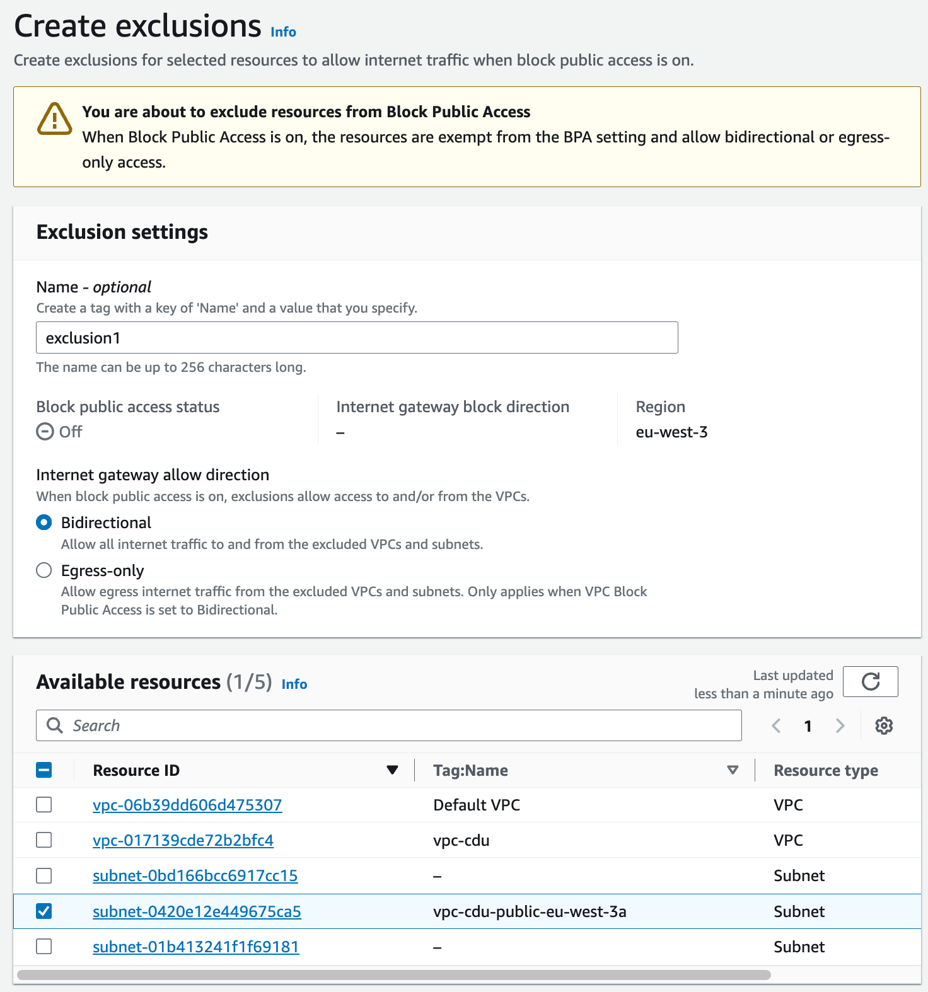Click the horizontal scrollbar below table
This screenshot has width=928, height=992.
pos(394,975)
